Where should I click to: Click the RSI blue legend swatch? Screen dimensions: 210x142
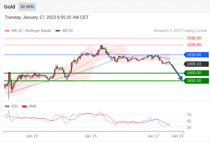pyautogui.click(x=7, y=106)
